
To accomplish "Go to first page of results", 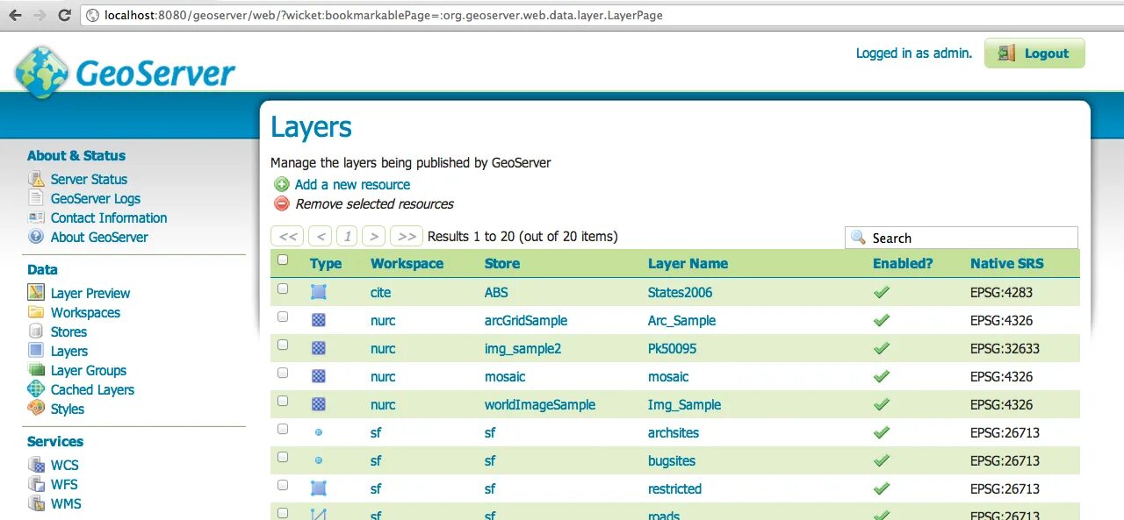I will click(287, 236).
